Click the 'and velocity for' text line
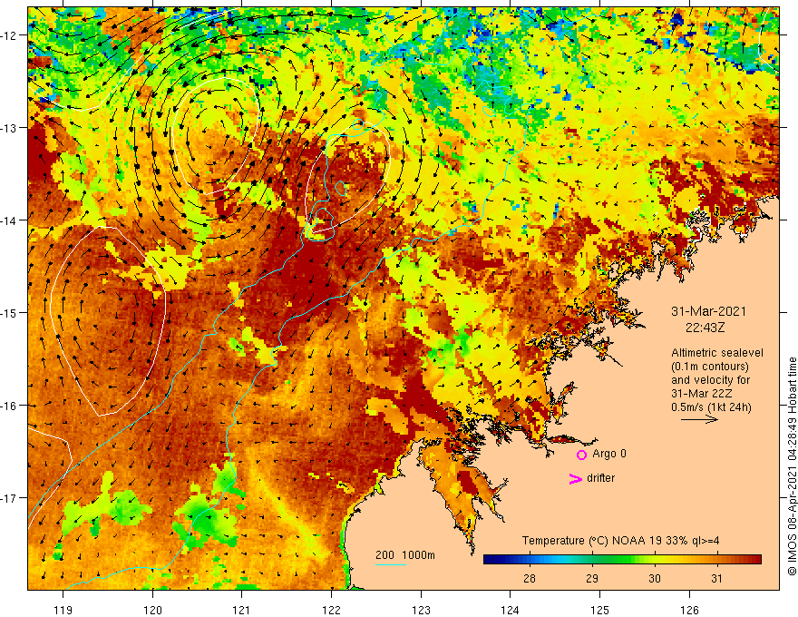The image size is (798, 617). pos(710,380)
